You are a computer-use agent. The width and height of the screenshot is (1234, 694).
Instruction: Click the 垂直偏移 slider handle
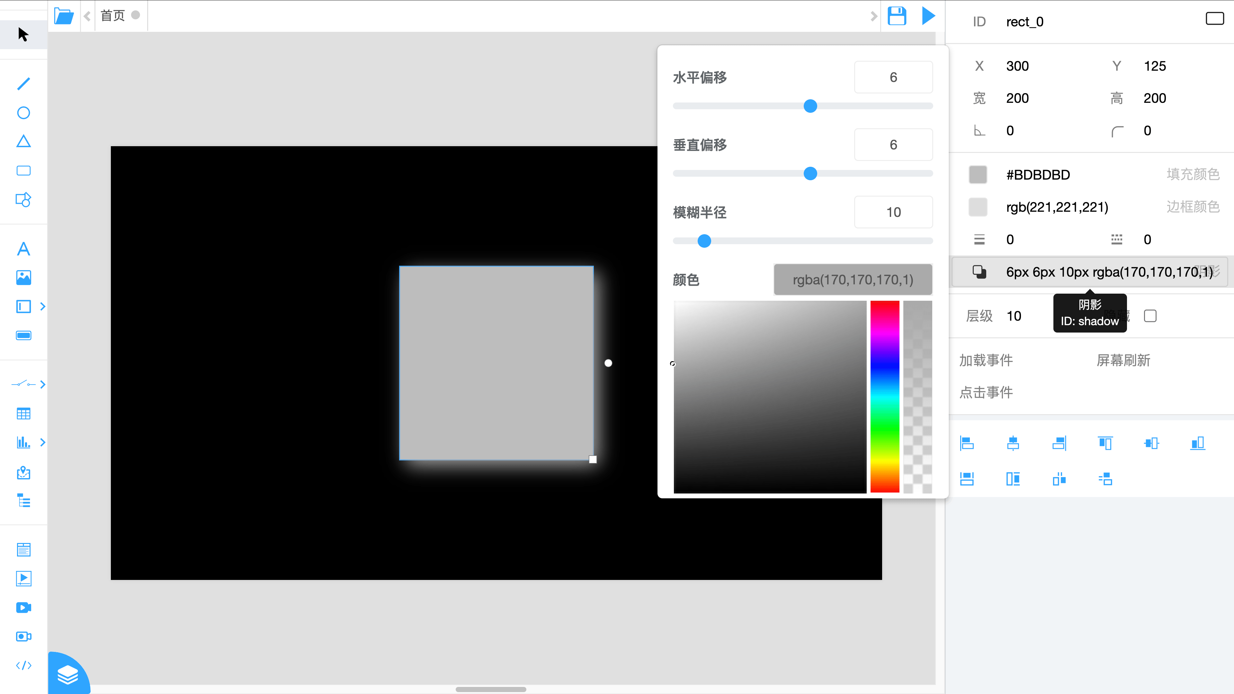pyautogui.click(x=810, y=173)
